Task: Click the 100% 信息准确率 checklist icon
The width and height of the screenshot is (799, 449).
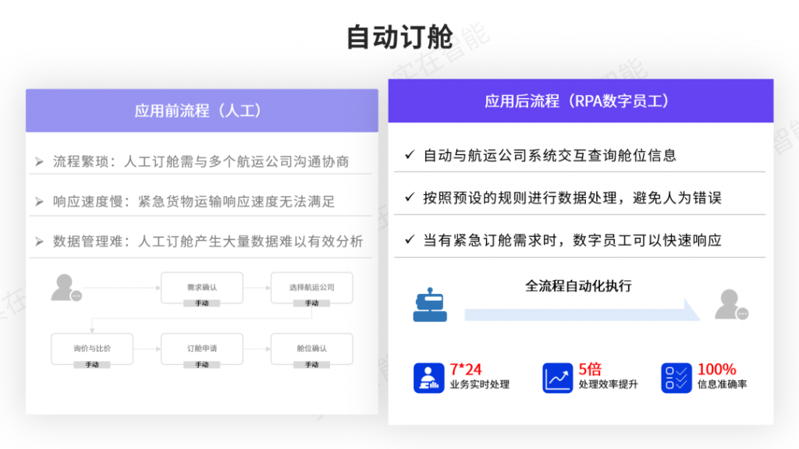Action: click(676, 377)
